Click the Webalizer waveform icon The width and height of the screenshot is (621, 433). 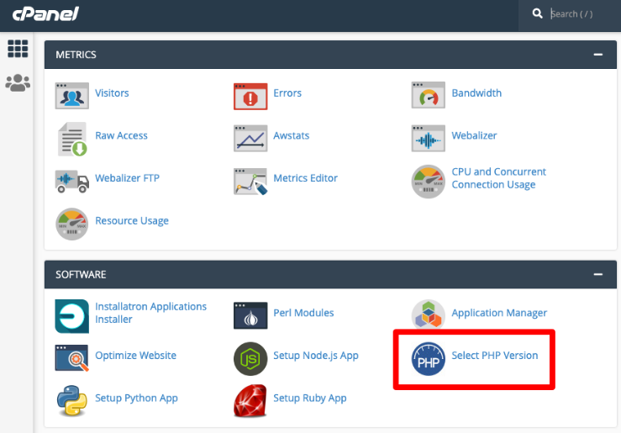coord(428,138)
